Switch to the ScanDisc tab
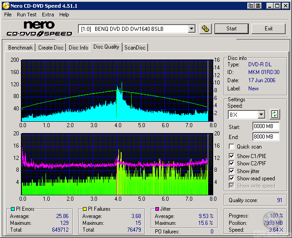Image resolution: width=292 pixels, height=238 pixels. click(x=135, y=48)
